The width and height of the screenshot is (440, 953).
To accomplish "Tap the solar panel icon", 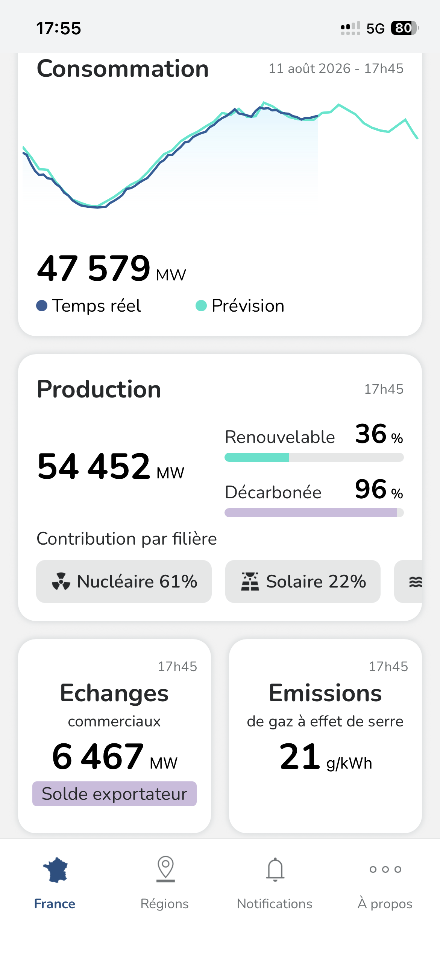I will pyautogui.click(x=250, y=582).
